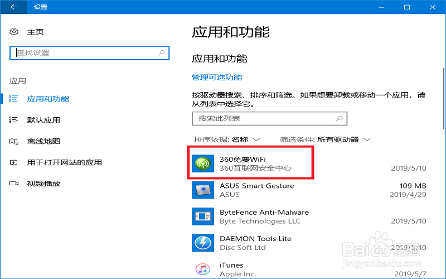This screenshot has height=279, width=446.
Task: Click the vertical scrollbar on the right
Action: [x=443, y=99]
